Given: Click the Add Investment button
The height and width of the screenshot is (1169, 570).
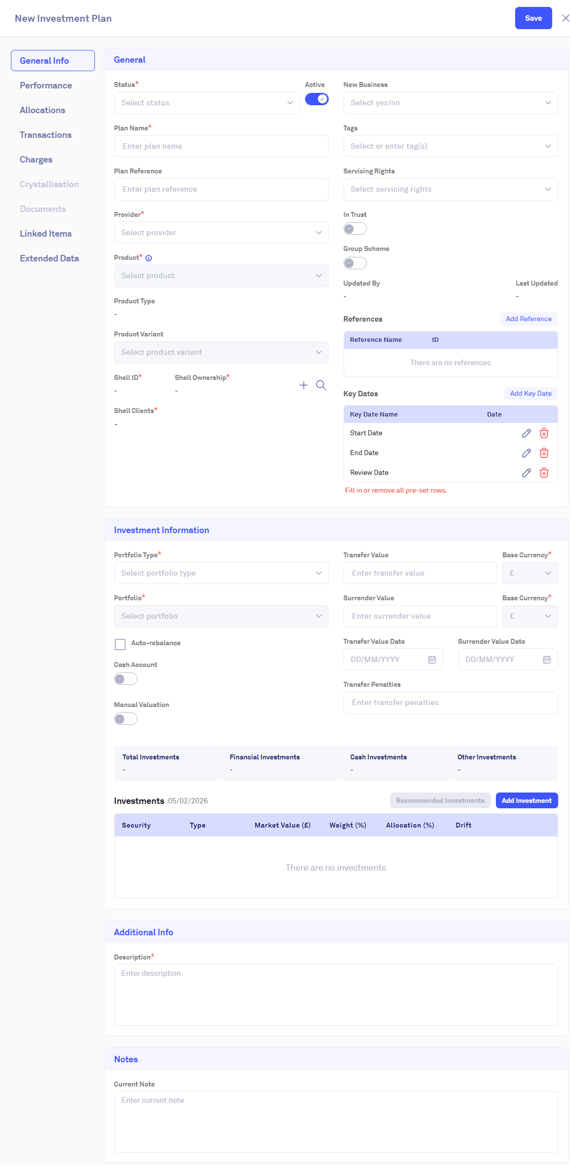Looking at the screenshot, I should pos(526,800).
